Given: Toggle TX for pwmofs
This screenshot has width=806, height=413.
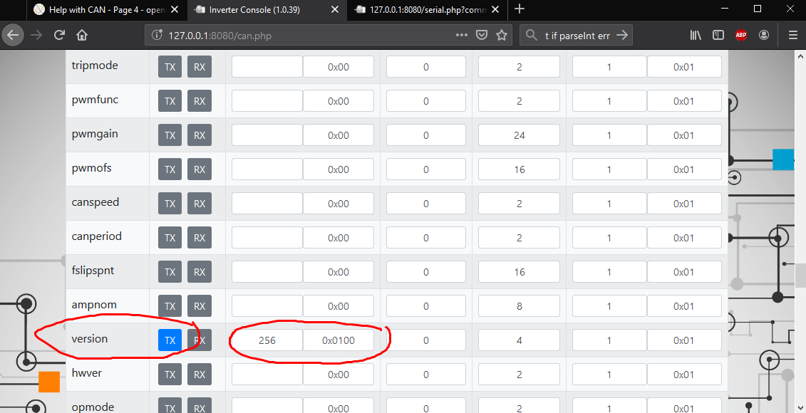Looking at the screenshot, I should [x=170, y=169].
